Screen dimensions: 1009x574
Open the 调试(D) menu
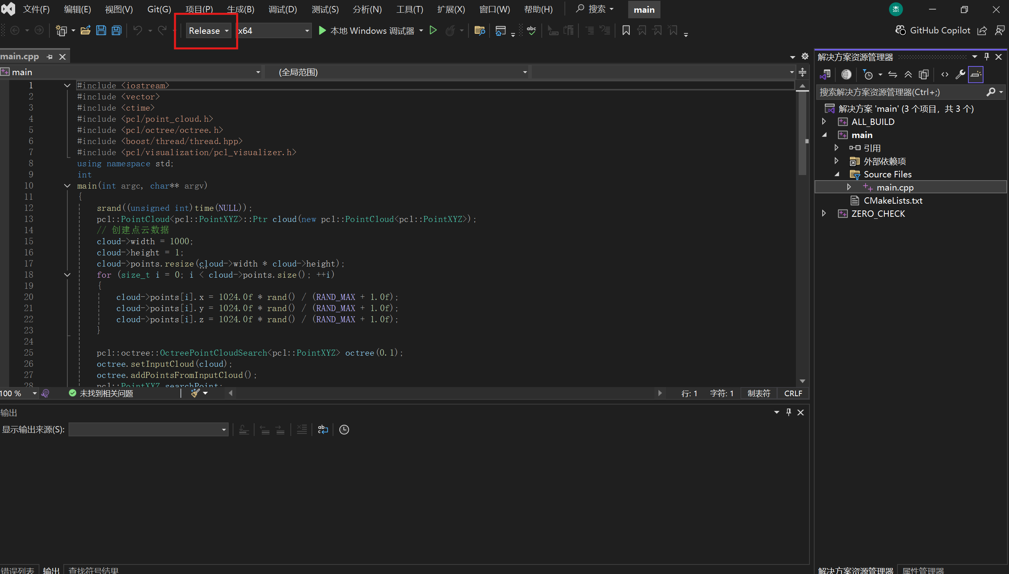282,9
